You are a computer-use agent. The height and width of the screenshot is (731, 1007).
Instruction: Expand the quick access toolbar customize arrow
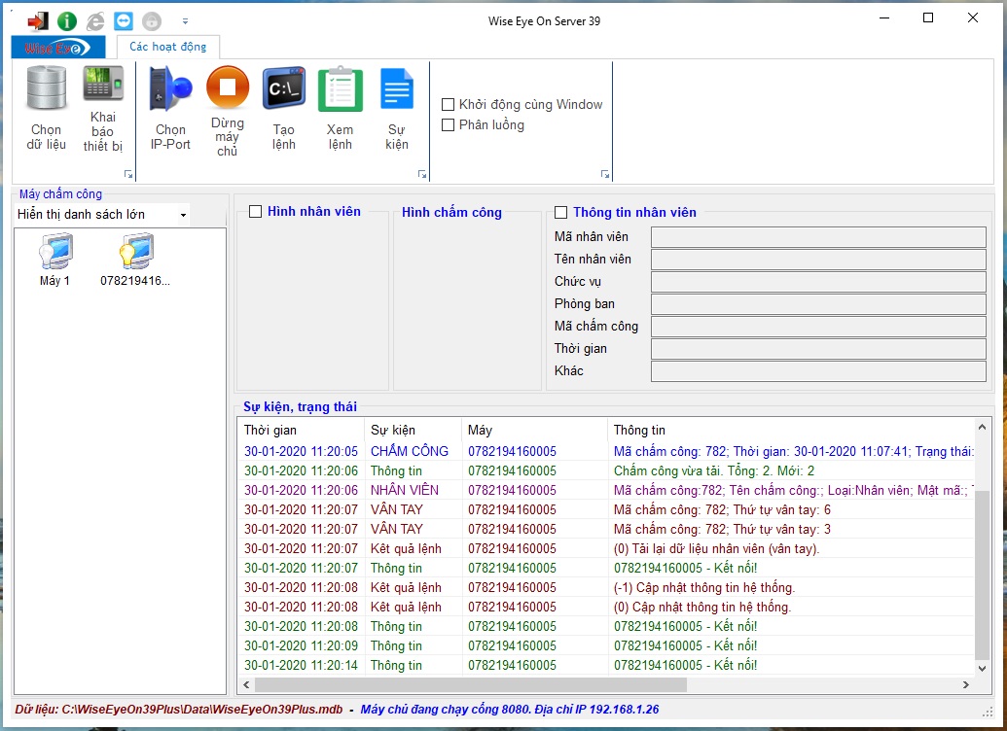pyautogui.click(x=185, y=20)
